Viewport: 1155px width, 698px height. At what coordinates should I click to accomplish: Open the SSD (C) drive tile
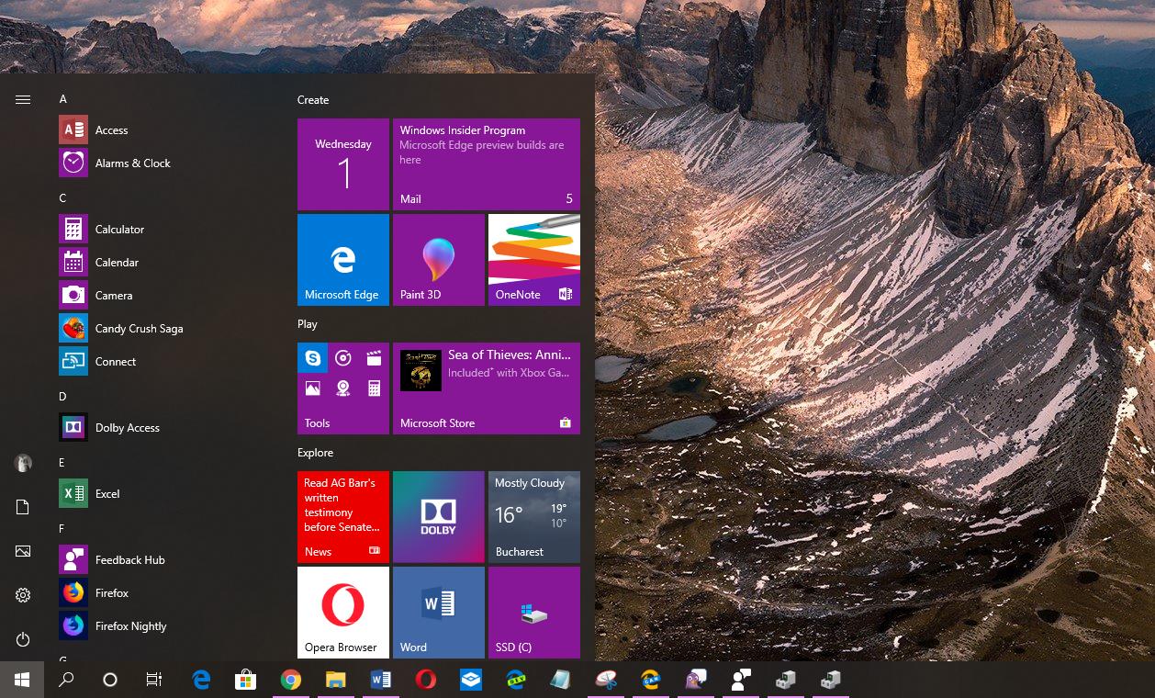(x=534, y=613)
